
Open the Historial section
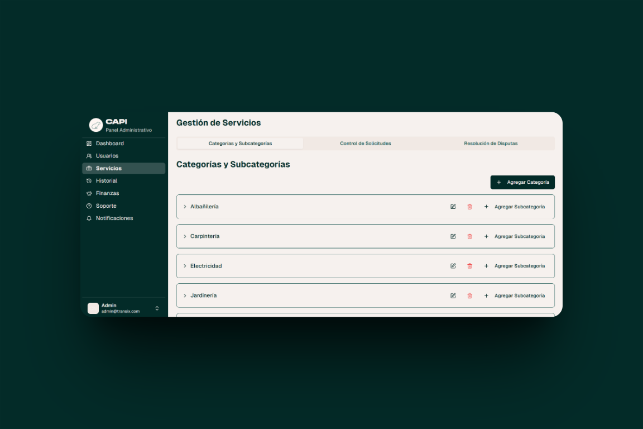tap(123, 181)
